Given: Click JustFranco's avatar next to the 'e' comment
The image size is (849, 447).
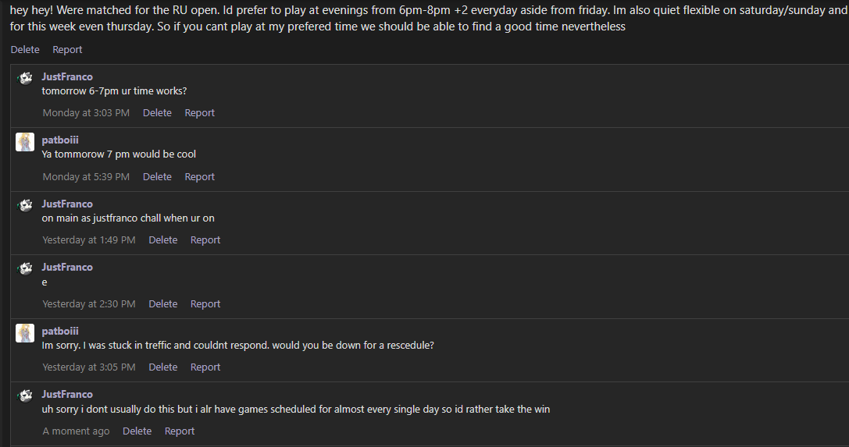Looking at the screenshot, I should 25,268.
